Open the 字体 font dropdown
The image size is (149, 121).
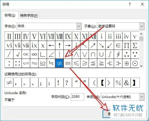click(79, 26)
